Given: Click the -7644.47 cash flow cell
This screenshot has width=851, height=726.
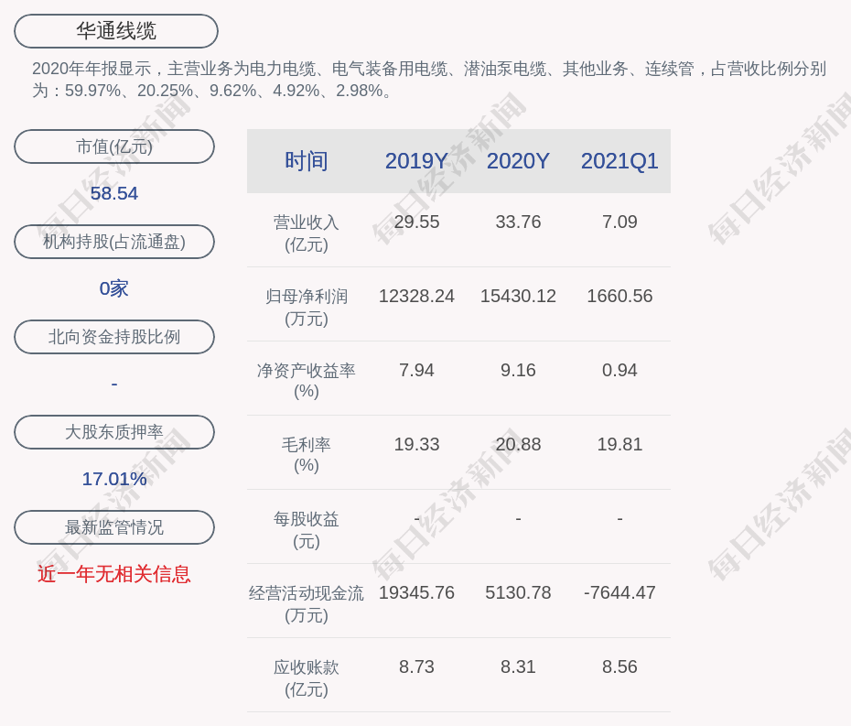Looking at the screenshot, I should [619, 592].
